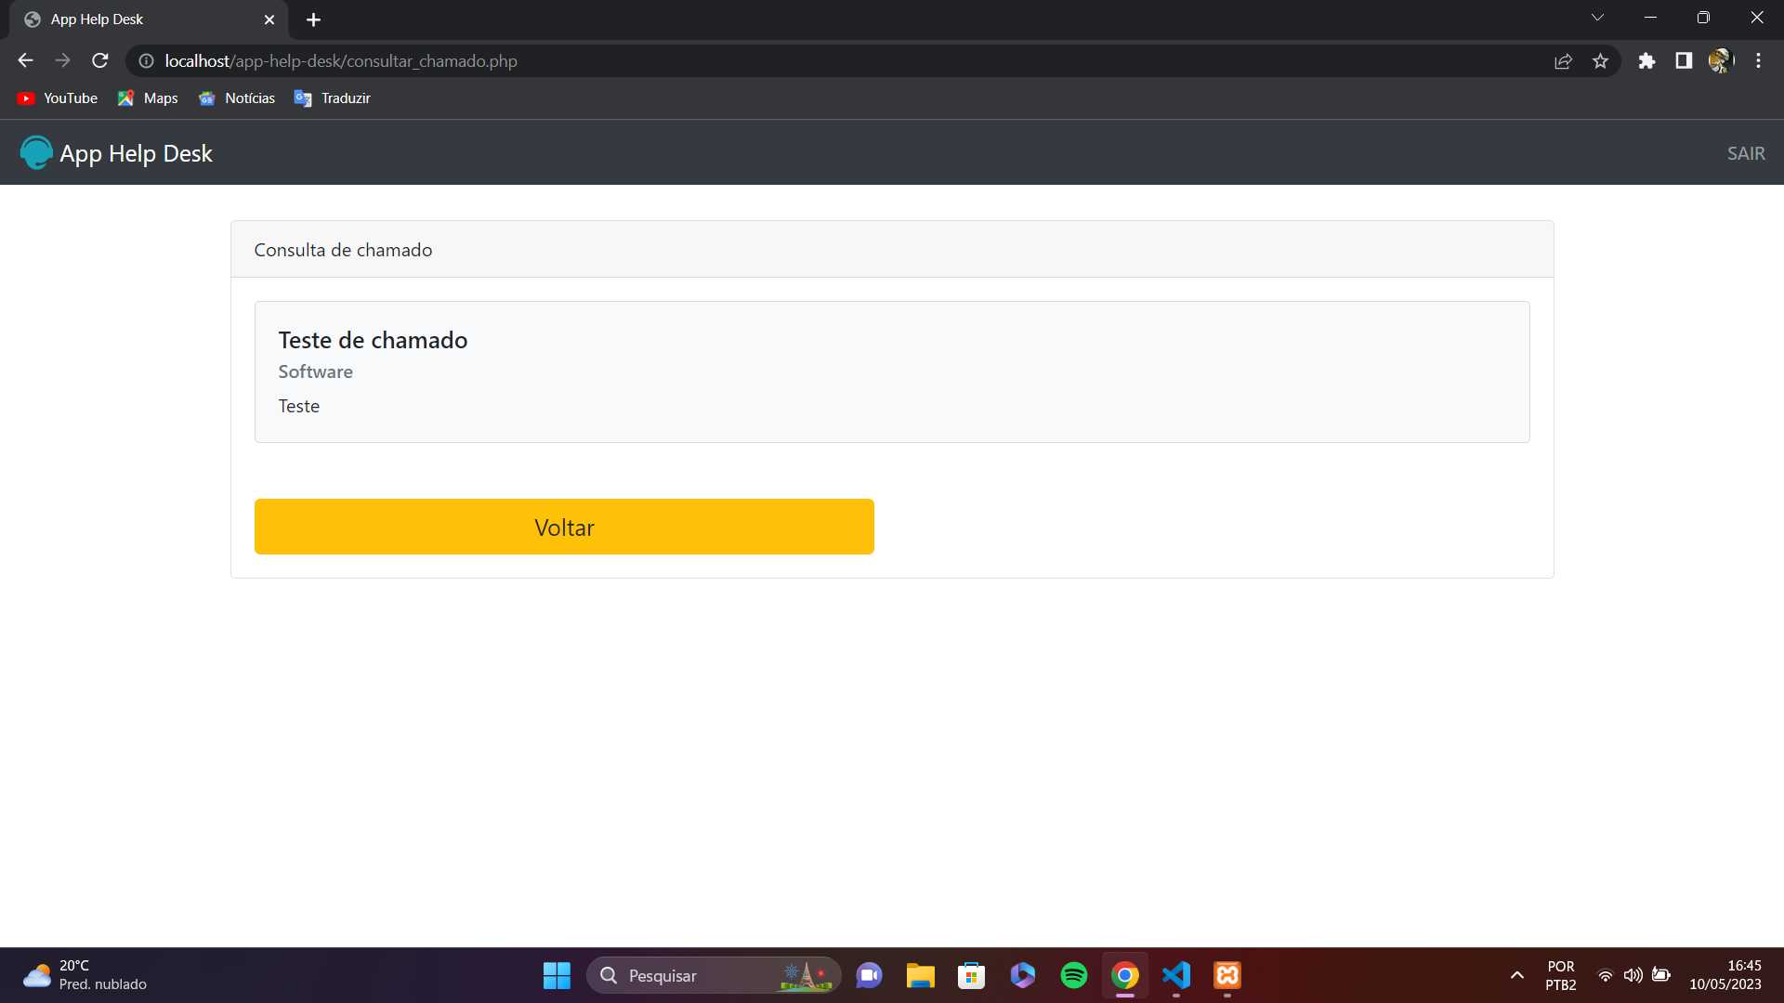Open the XAMPP control panel icon
Viewport: 1784px width, 1003px height.
coord(1226,975)
